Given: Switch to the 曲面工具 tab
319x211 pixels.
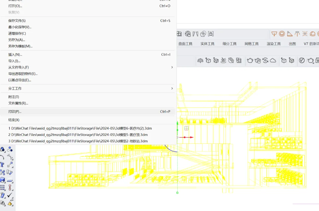Looking at the screenshot, I should click(185, 44).
